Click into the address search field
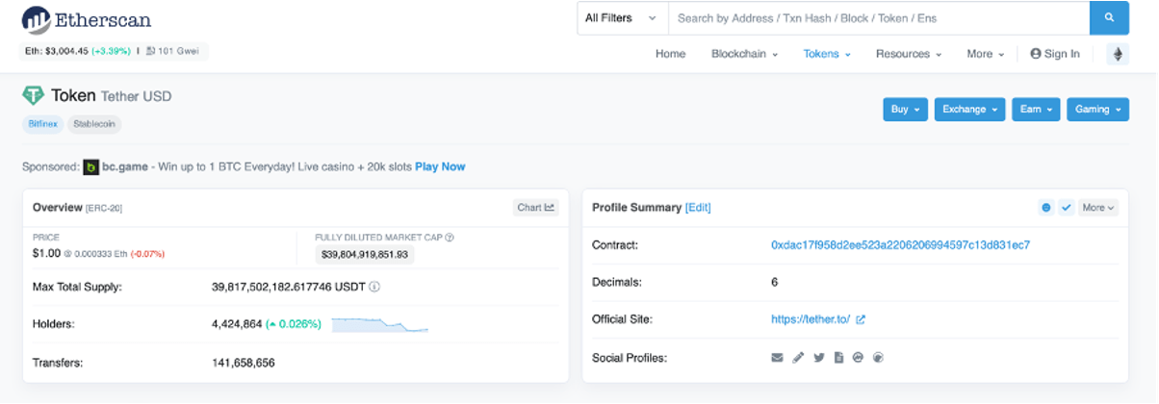This screenshot has width=1159, height=404. pos(878,18)
